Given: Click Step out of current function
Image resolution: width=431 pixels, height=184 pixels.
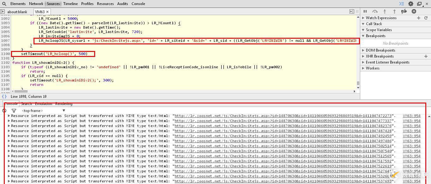Looking at the screenshot, I should pos(394,11).
